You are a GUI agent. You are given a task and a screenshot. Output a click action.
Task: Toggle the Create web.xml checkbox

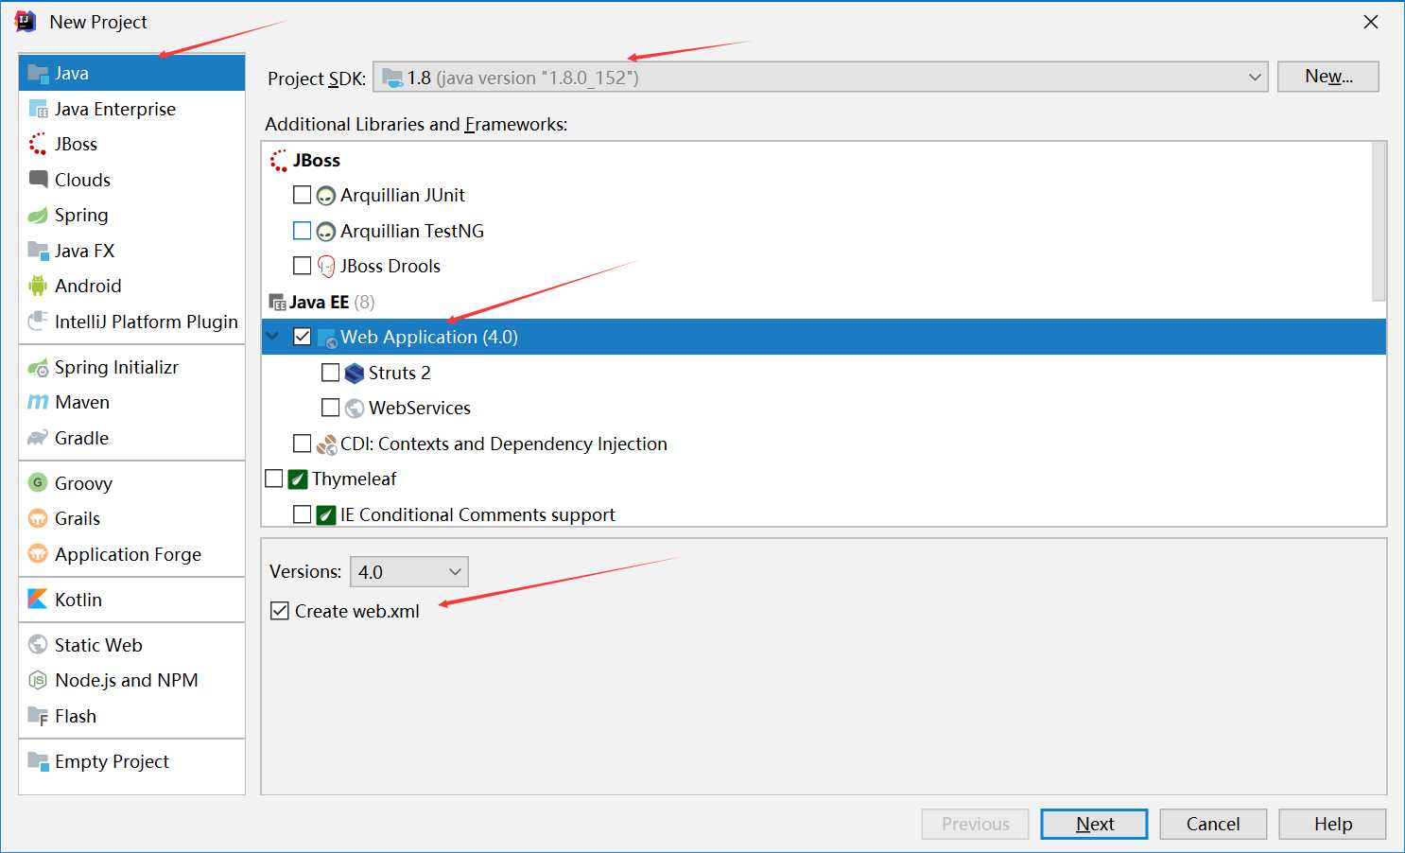[280, 611]
